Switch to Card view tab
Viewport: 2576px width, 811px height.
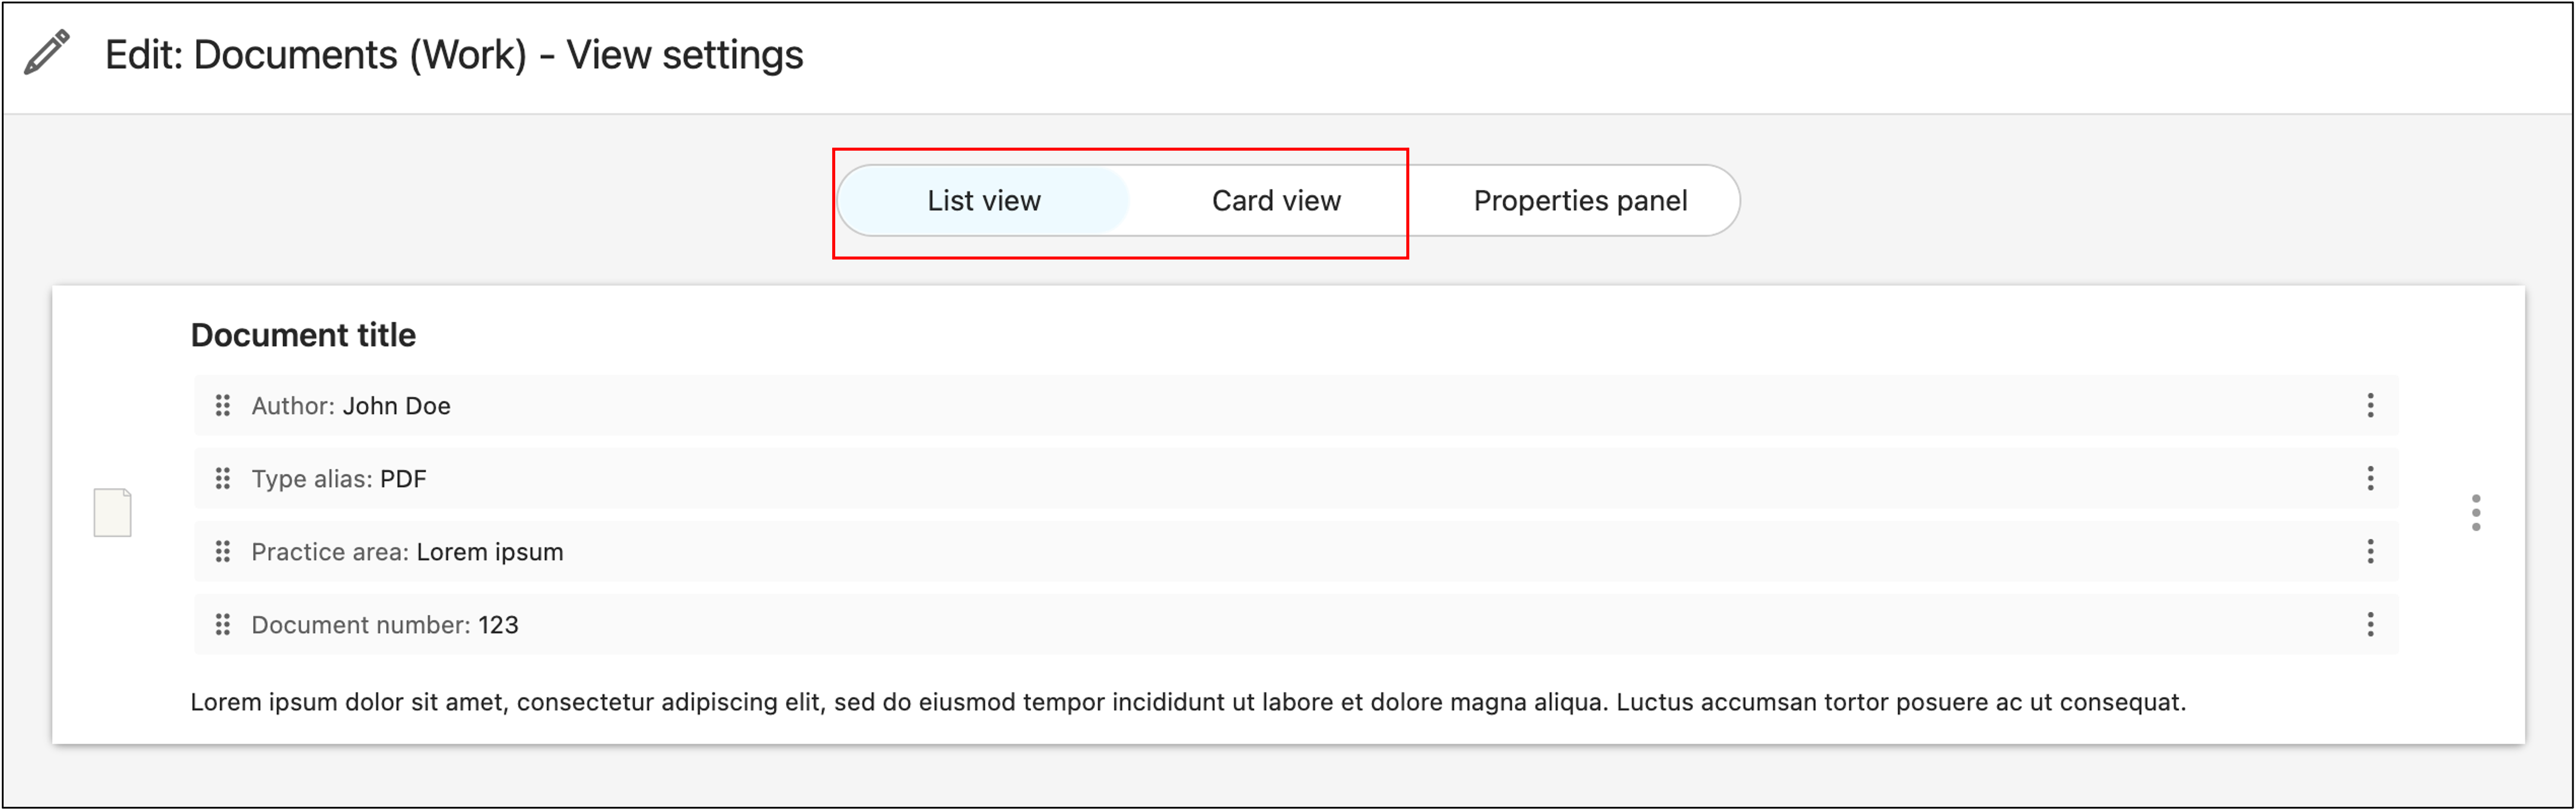pyautogui.click(x=1275, y=201)
